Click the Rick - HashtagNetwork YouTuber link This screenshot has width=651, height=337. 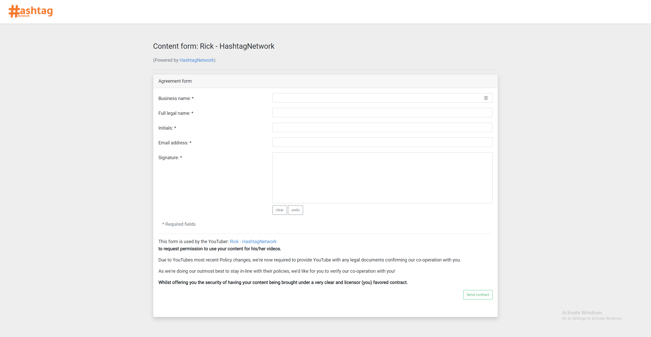(x=254, y=241)
